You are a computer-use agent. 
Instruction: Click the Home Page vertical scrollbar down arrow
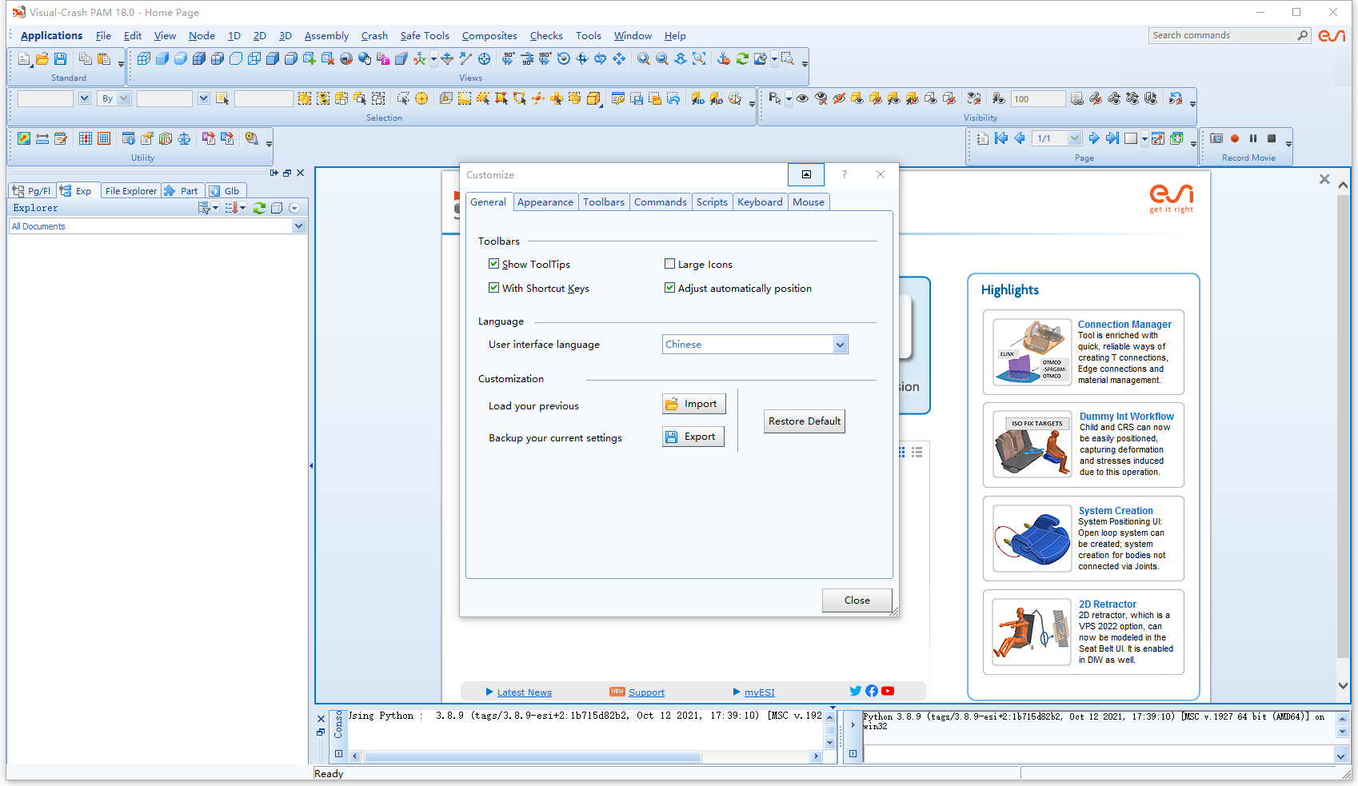click(x=1343, y=685)
